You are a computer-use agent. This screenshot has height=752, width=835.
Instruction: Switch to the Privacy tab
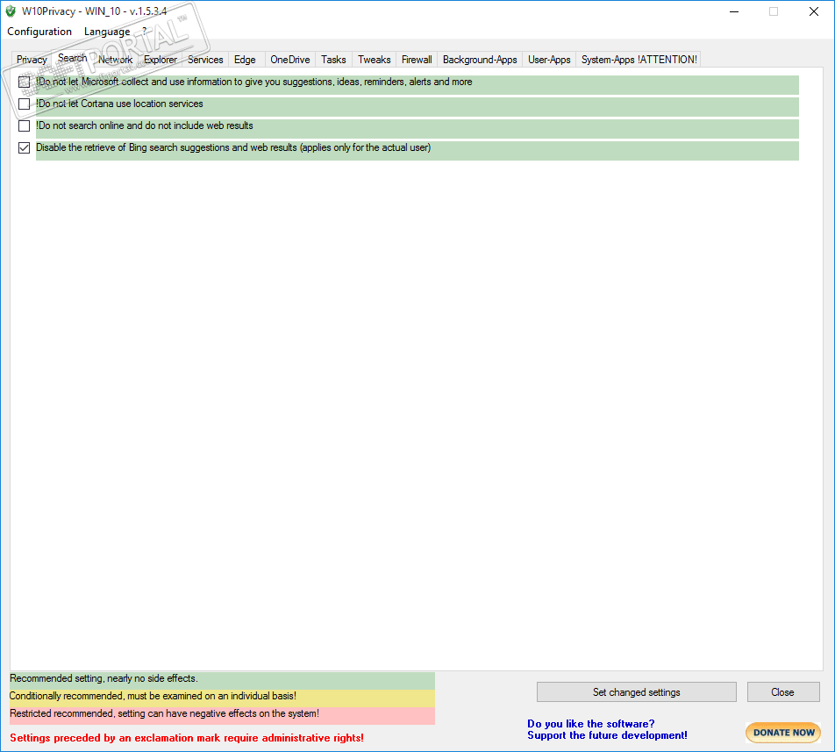(x=32, y=60)
